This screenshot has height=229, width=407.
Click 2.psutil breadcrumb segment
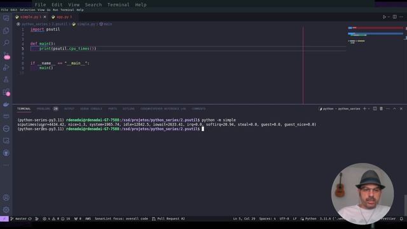(59, 24)
